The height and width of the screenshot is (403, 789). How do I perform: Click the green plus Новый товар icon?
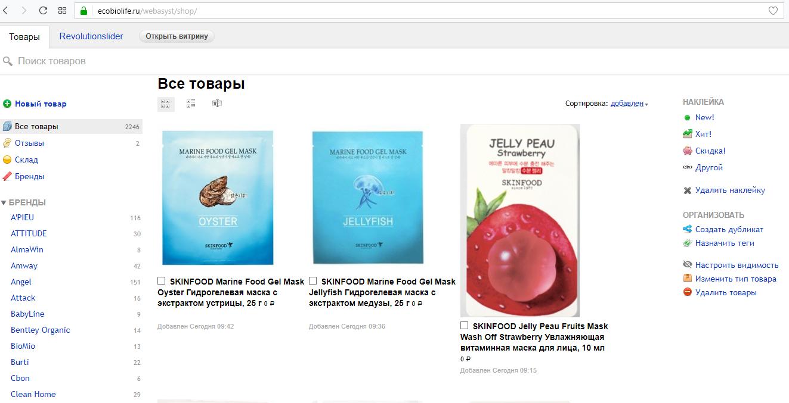pos(7,104)
